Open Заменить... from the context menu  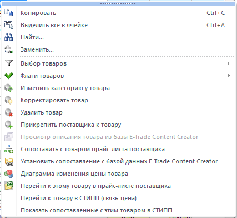click(x=119, y=49)
